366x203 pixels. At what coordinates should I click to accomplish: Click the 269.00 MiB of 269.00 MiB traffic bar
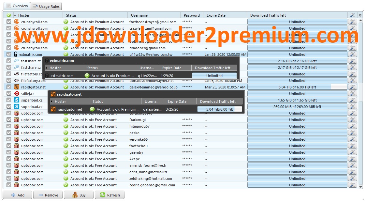[x=297, y=107]
